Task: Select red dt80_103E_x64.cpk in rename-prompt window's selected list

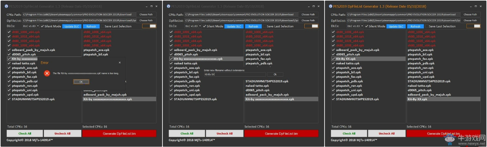Action: [x=281, y=45]
